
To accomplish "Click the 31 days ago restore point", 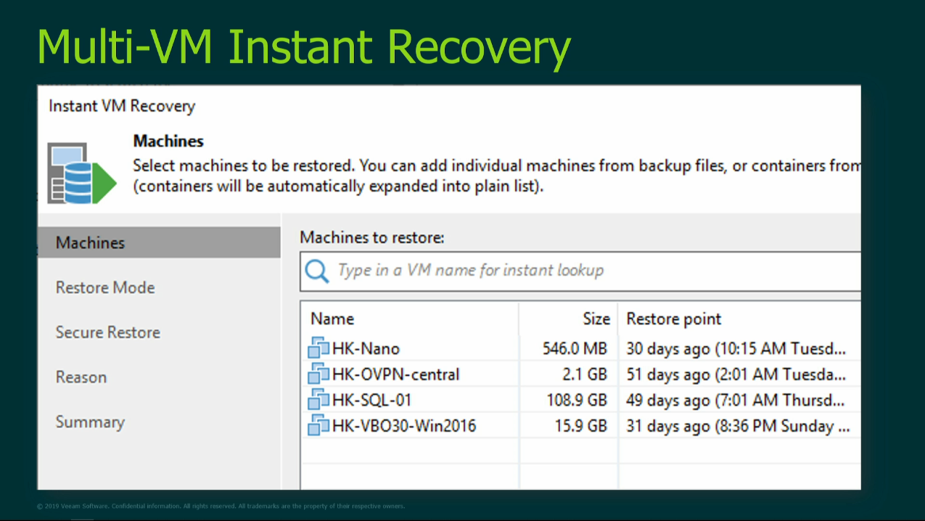I will tap(738, 426).
